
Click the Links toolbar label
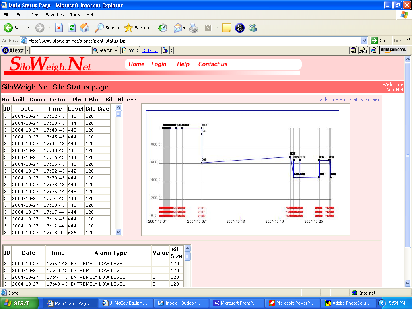[x=398, y=41]
